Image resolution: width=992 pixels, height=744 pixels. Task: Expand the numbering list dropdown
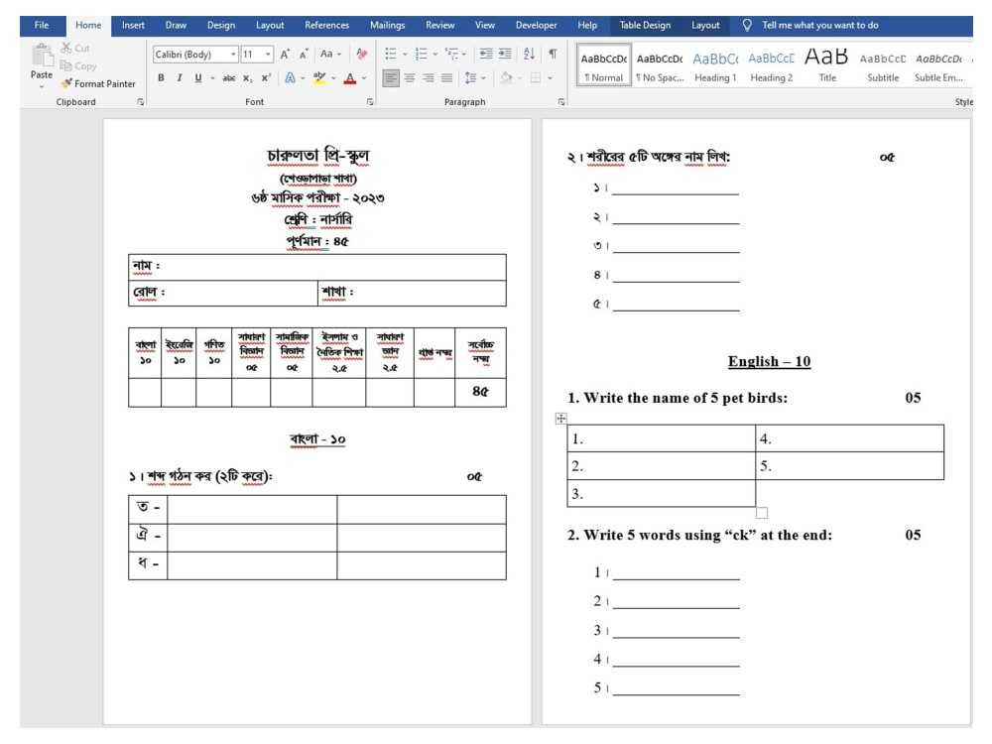435,55
